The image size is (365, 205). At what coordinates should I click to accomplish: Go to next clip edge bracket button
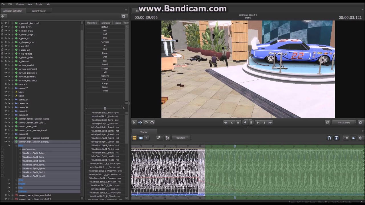(x=264, y=123)
